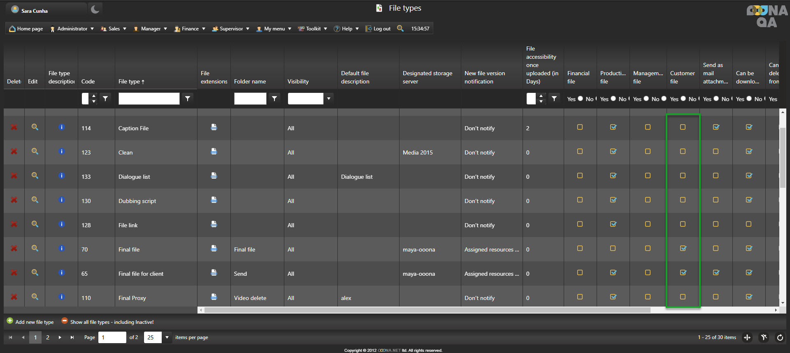Check Customer file box for Caption File
The width and height of the screenshot is (790, 353).
683,127
